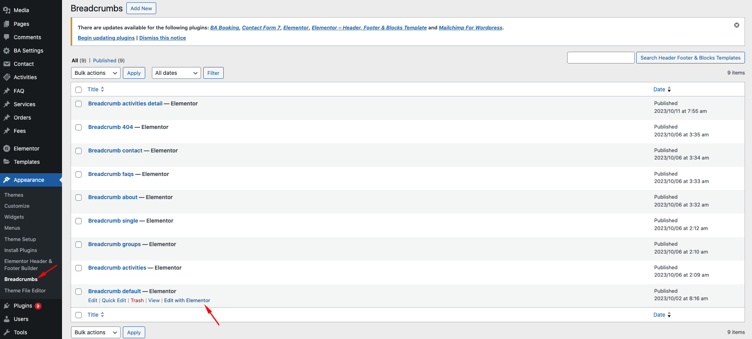Tick the checkbox for Breadcrumb 404
752x339 pixels.
pos(78,127)
